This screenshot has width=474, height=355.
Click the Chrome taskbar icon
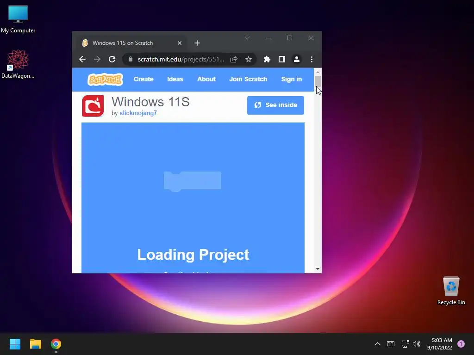point(56,344)
